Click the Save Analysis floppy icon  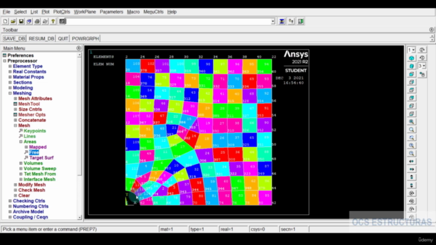click(x=21, y=21)
